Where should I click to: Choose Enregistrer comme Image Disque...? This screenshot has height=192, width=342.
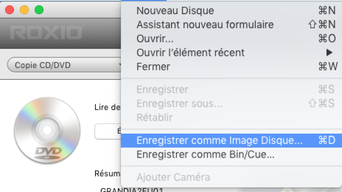click(x=232, y=140)
